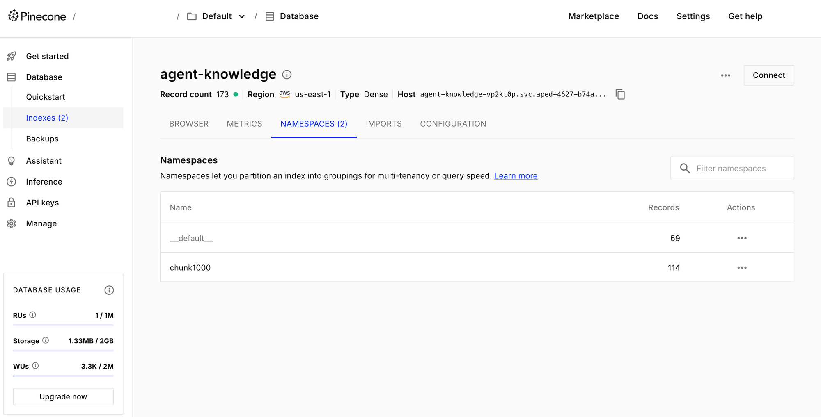The height and width of the screenshot is (417, 821).
Task: Open Assistant in sidebar
Action: 44,161
